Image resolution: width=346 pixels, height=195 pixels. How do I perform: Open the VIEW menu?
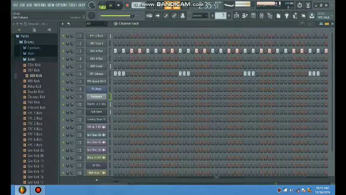point(51,5)
